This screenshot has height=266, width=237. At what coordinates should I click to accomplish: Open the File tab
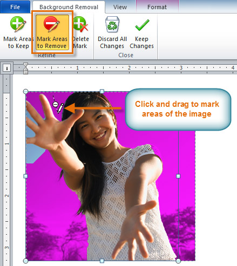pos(15,7)
